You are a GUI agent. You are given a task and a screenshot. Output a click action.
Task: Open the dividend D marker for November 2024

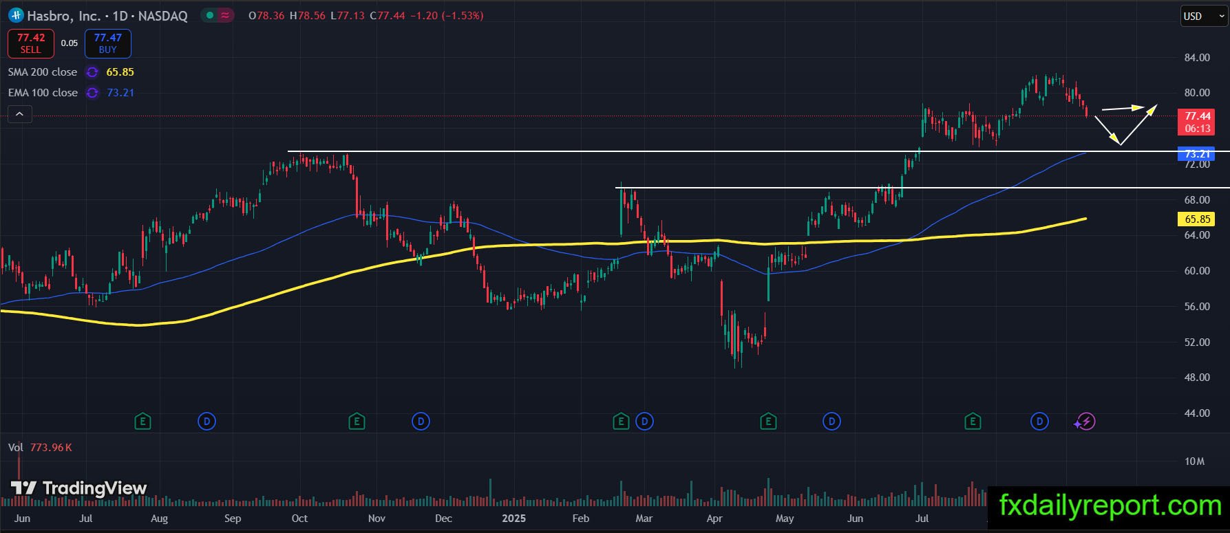[421, 421]
